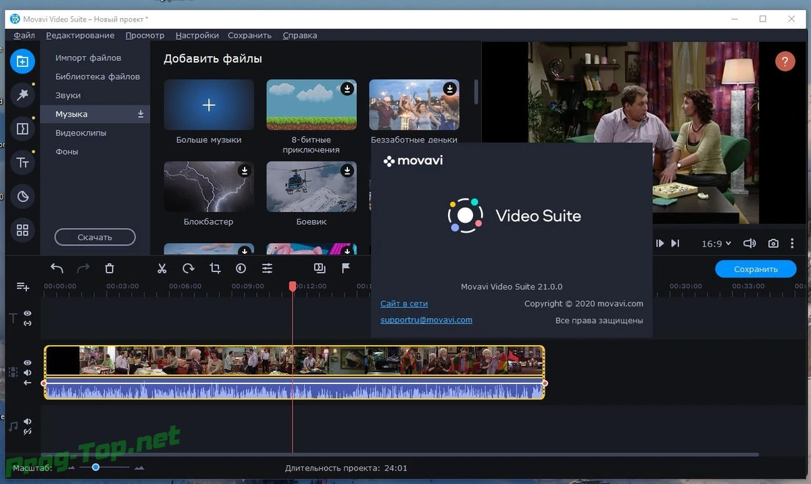Click the download arrow beside Музыка
This screenshot has width=811, height=484.
pos(141,114)
